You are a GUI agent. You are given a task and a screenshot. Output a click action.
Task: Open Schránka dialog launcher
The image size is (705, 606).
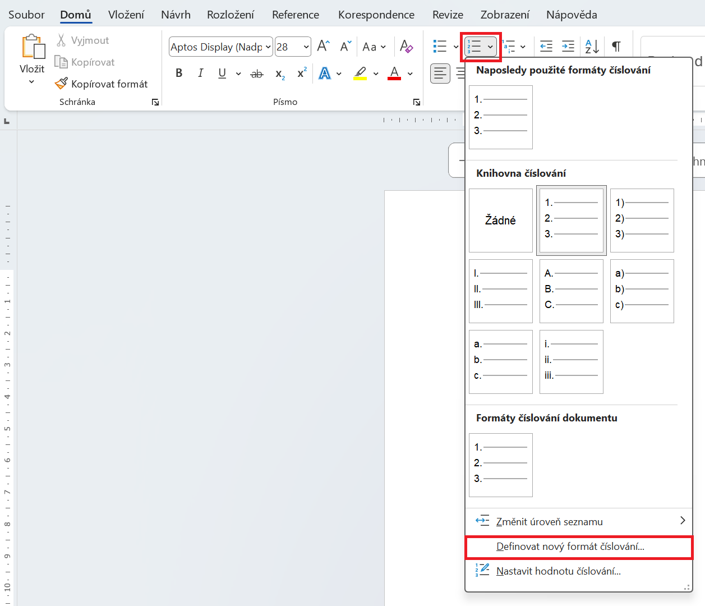[155, 102]
